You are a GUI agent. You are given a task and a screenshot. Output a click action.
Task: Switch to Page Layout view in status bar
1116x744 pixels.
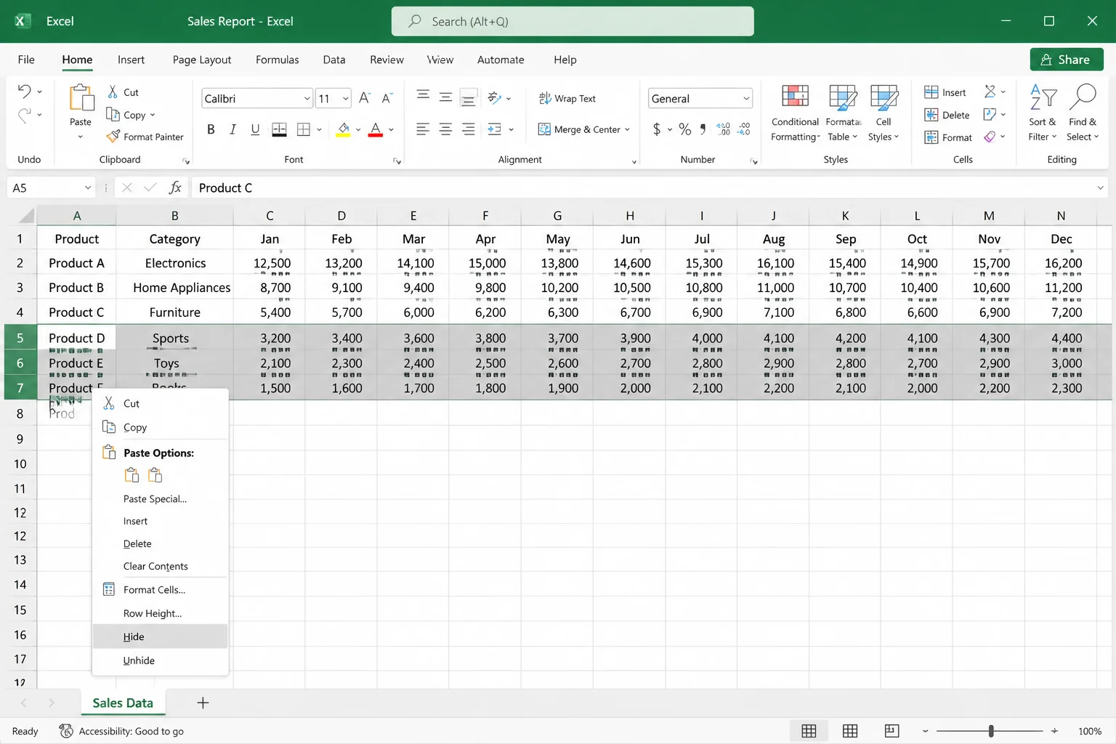tap(850, 731)
